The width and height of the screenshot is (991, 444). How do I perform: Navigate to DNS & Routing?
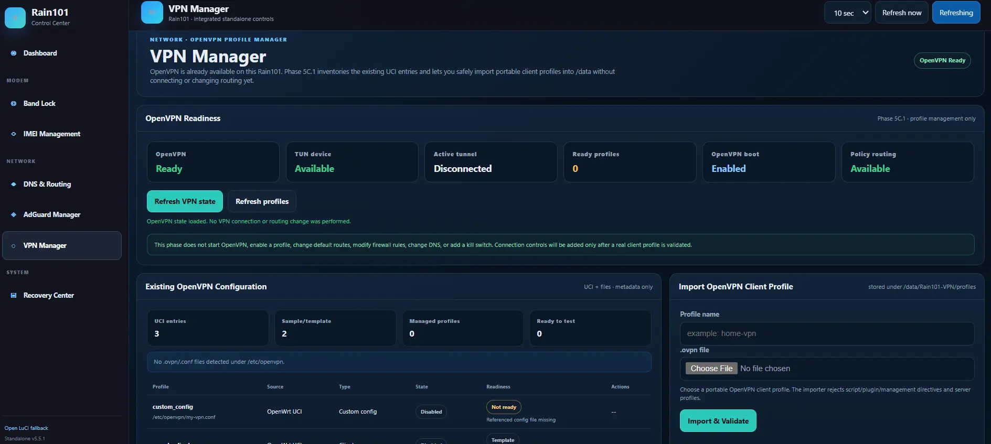(62, 185)
